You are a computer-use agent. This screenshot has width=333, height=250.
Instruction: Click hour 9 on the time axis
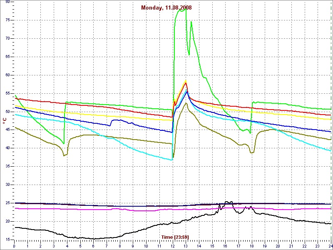133,246
